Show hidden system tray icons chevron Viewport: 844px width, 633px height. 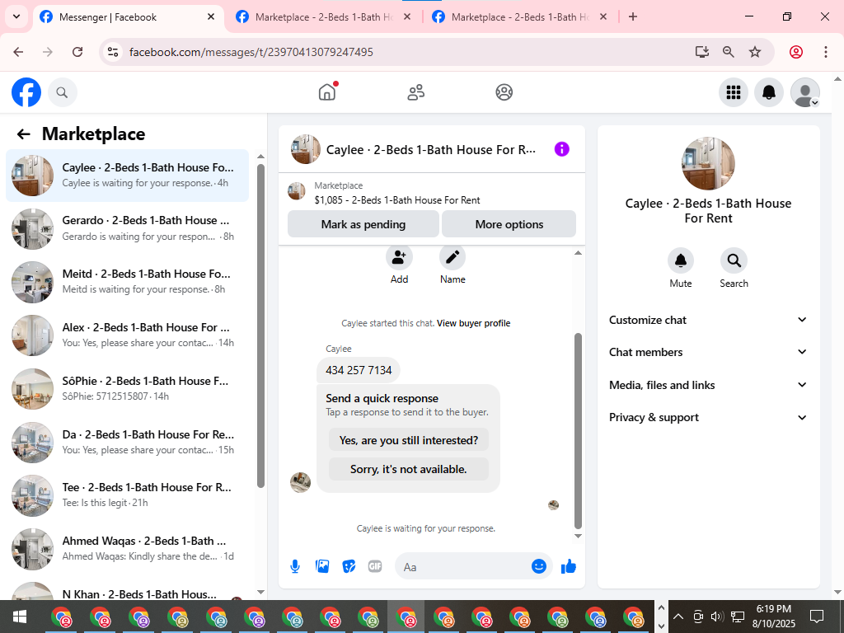pos(678,617)
